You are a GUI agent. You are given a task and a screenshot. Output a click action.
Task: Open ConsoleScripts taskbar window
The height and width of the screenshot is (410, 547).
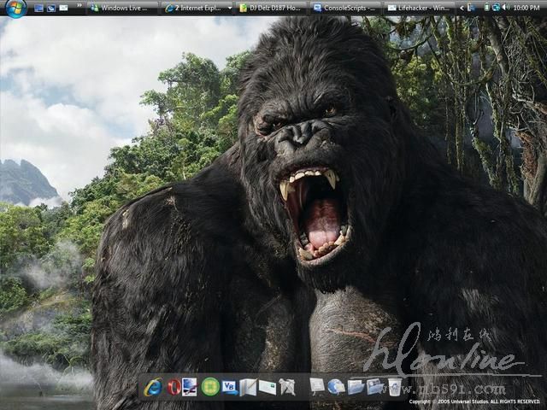coord(344,8)
